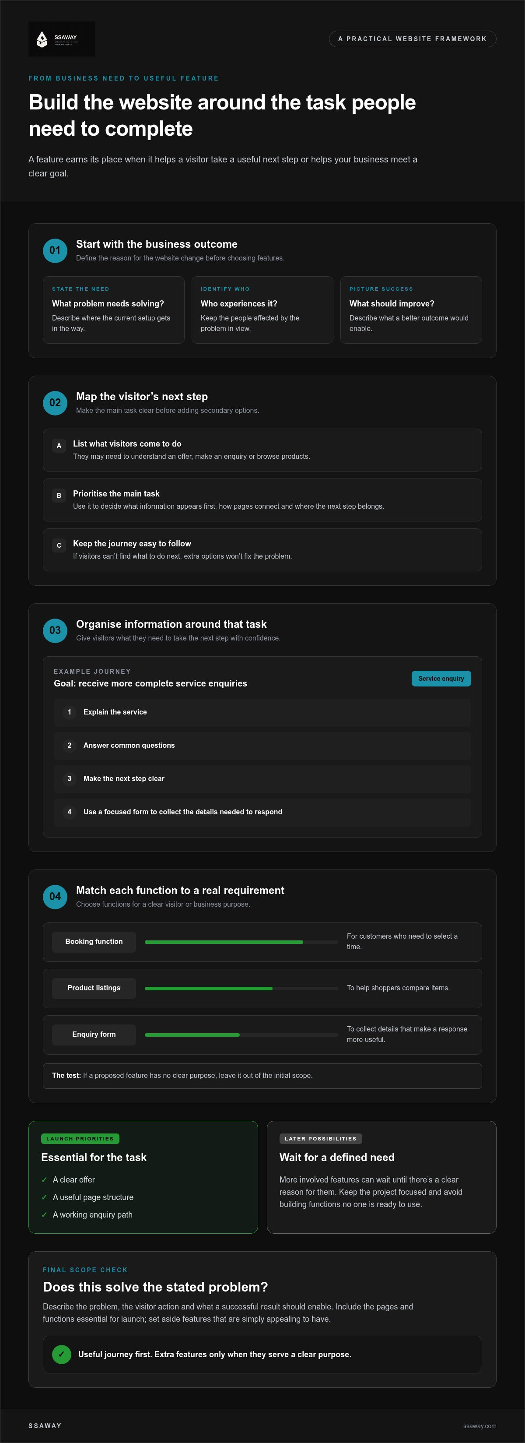Select the Who experiences it? card
Viewport: 525px width, 1443px height.
(262, 310)
